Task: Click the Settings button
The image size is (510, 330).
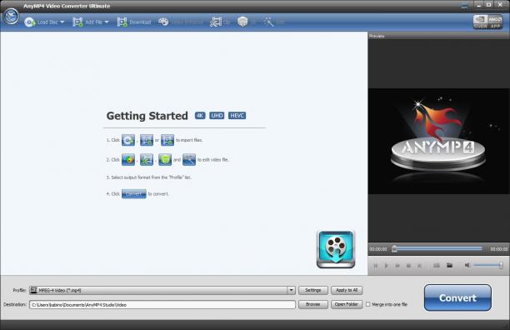Action: 312,290
